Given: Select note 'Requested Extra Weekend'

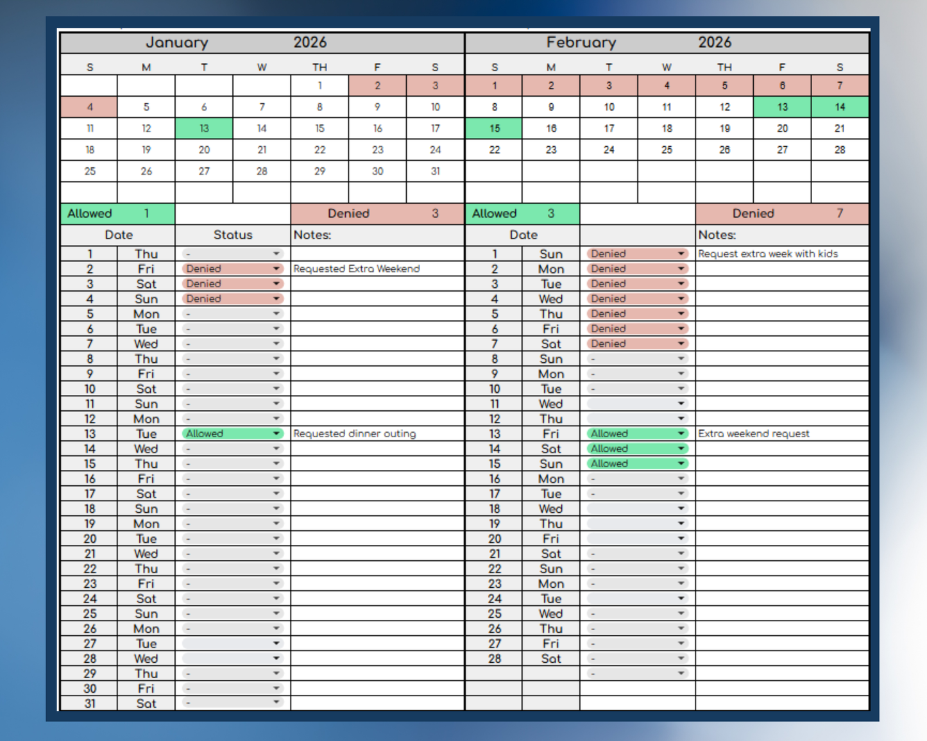Looking at the screenshot, I should [x=357, y=269].
